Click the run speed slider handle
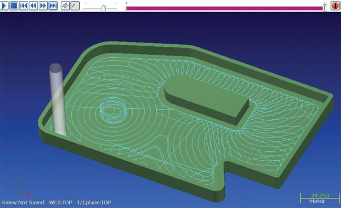The height and width of the screenshot is (208, 341). point(103,8)
